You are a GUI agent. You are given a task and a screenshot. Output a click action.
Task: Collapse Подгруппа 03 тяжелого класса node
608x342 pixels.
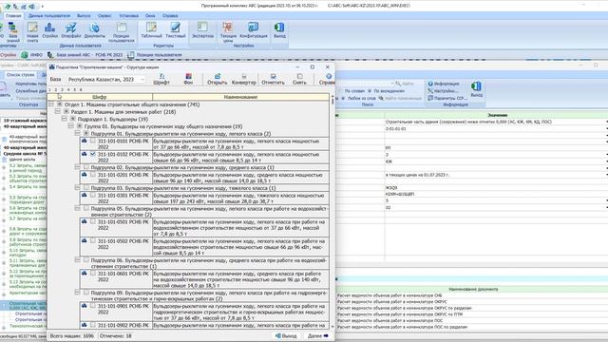[78, 188]
